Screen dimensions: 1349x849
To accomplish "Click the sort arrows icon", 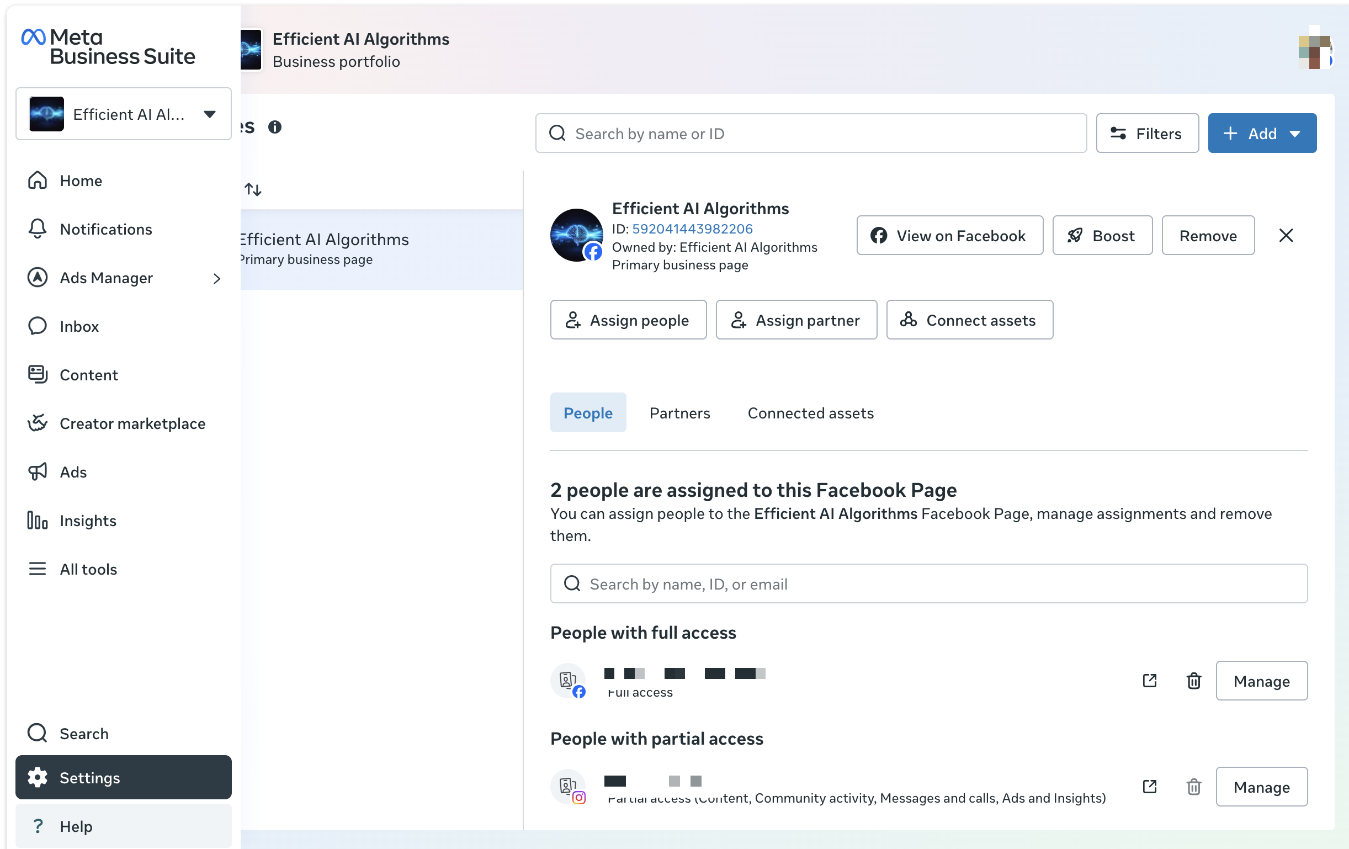I will tap(253, 190).
